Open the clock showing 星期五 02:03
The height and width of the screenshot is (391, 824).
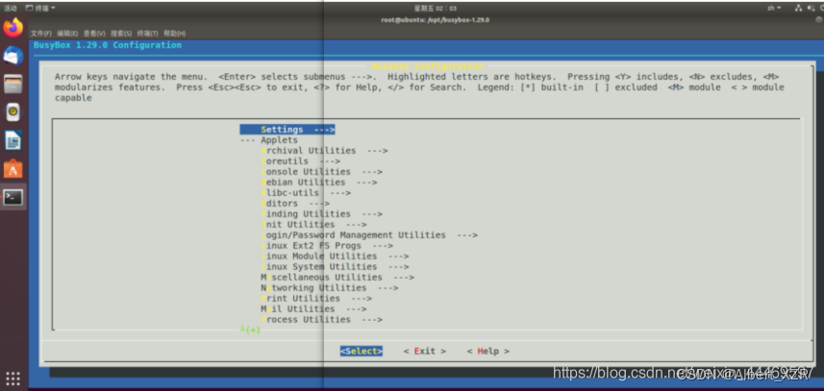(x=436, y=8)
